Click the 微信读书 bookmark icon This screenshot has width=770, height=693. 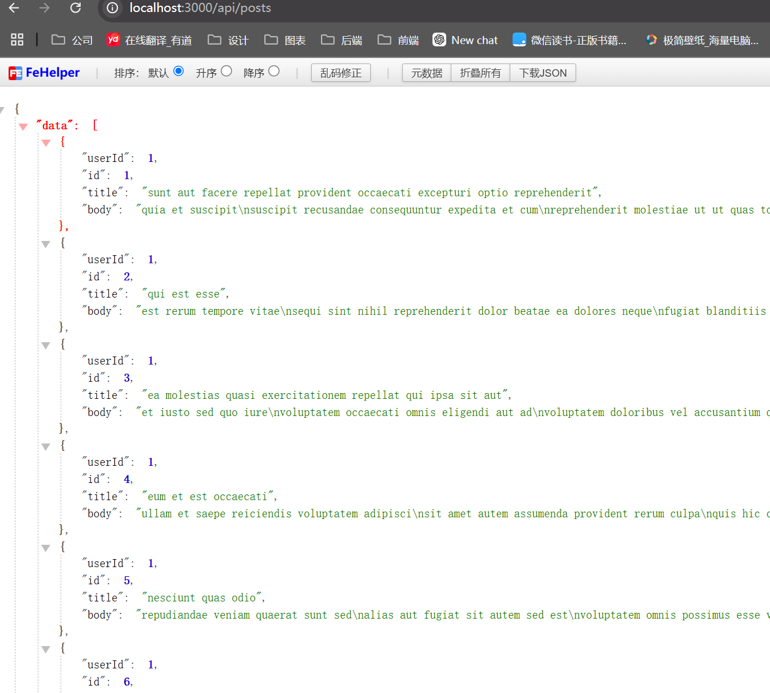[x=519, y=39]
